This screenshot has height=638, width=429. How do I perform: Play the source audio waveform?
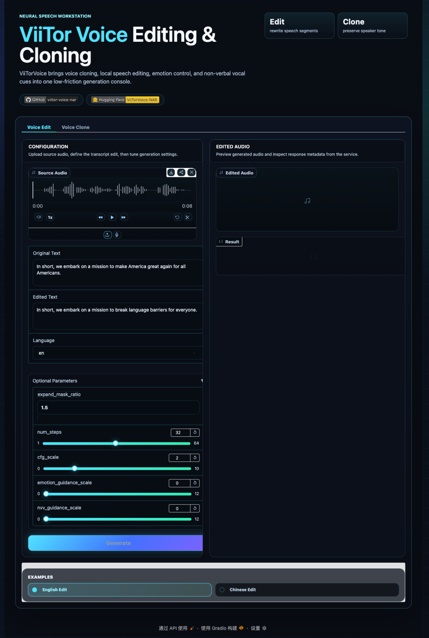(x=112, y=217)
